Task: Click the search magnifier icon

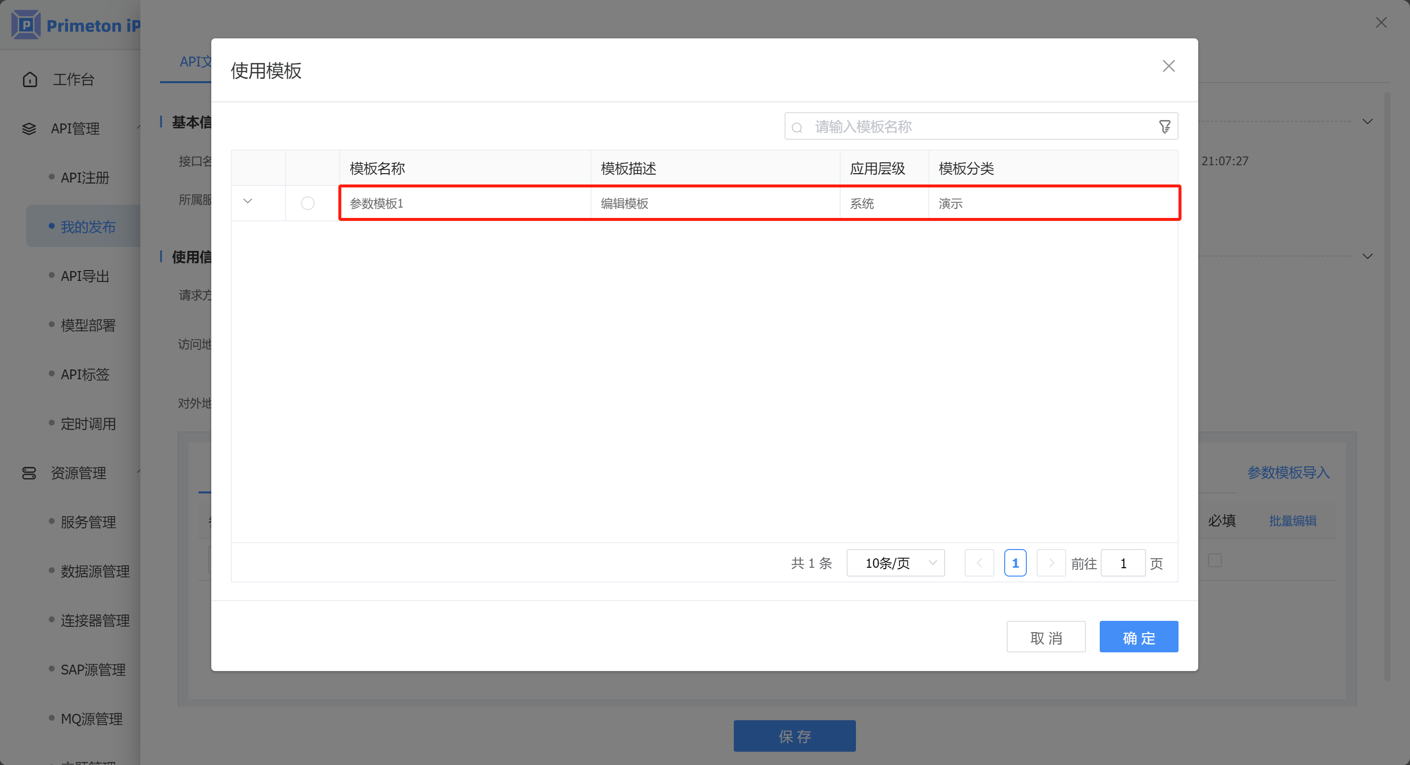Action: [797, 128]
